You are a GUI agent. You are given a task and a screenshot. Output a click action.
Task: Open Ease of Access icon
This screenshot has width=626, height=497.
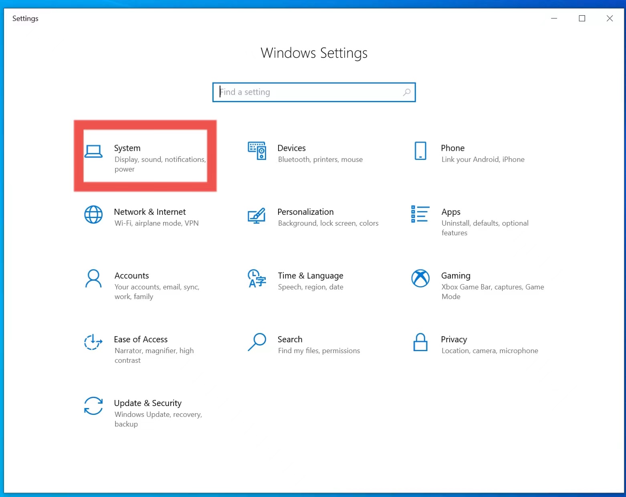pyautogui.click(x=93, y=342)
